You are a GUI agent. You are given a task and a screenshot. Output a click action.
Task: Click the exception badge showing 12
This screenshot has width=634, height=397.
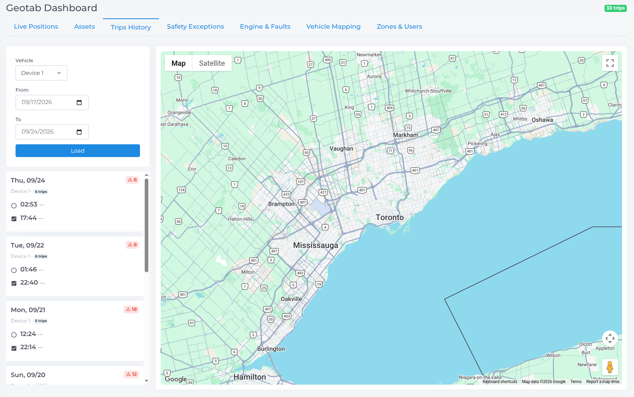131,374
